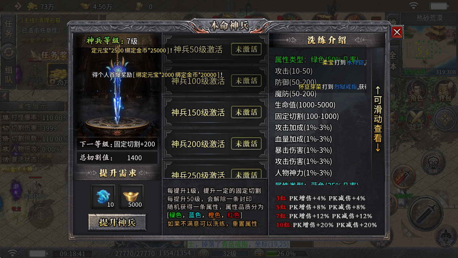Click the glowing blue sword artifact image
This screenshot has height=258, width=458.
pos(117,90)
